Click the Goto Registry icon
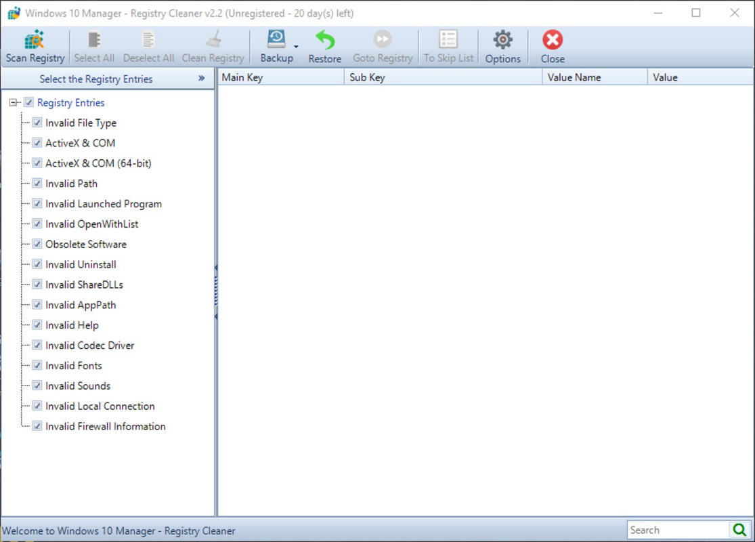 point(383,39)
